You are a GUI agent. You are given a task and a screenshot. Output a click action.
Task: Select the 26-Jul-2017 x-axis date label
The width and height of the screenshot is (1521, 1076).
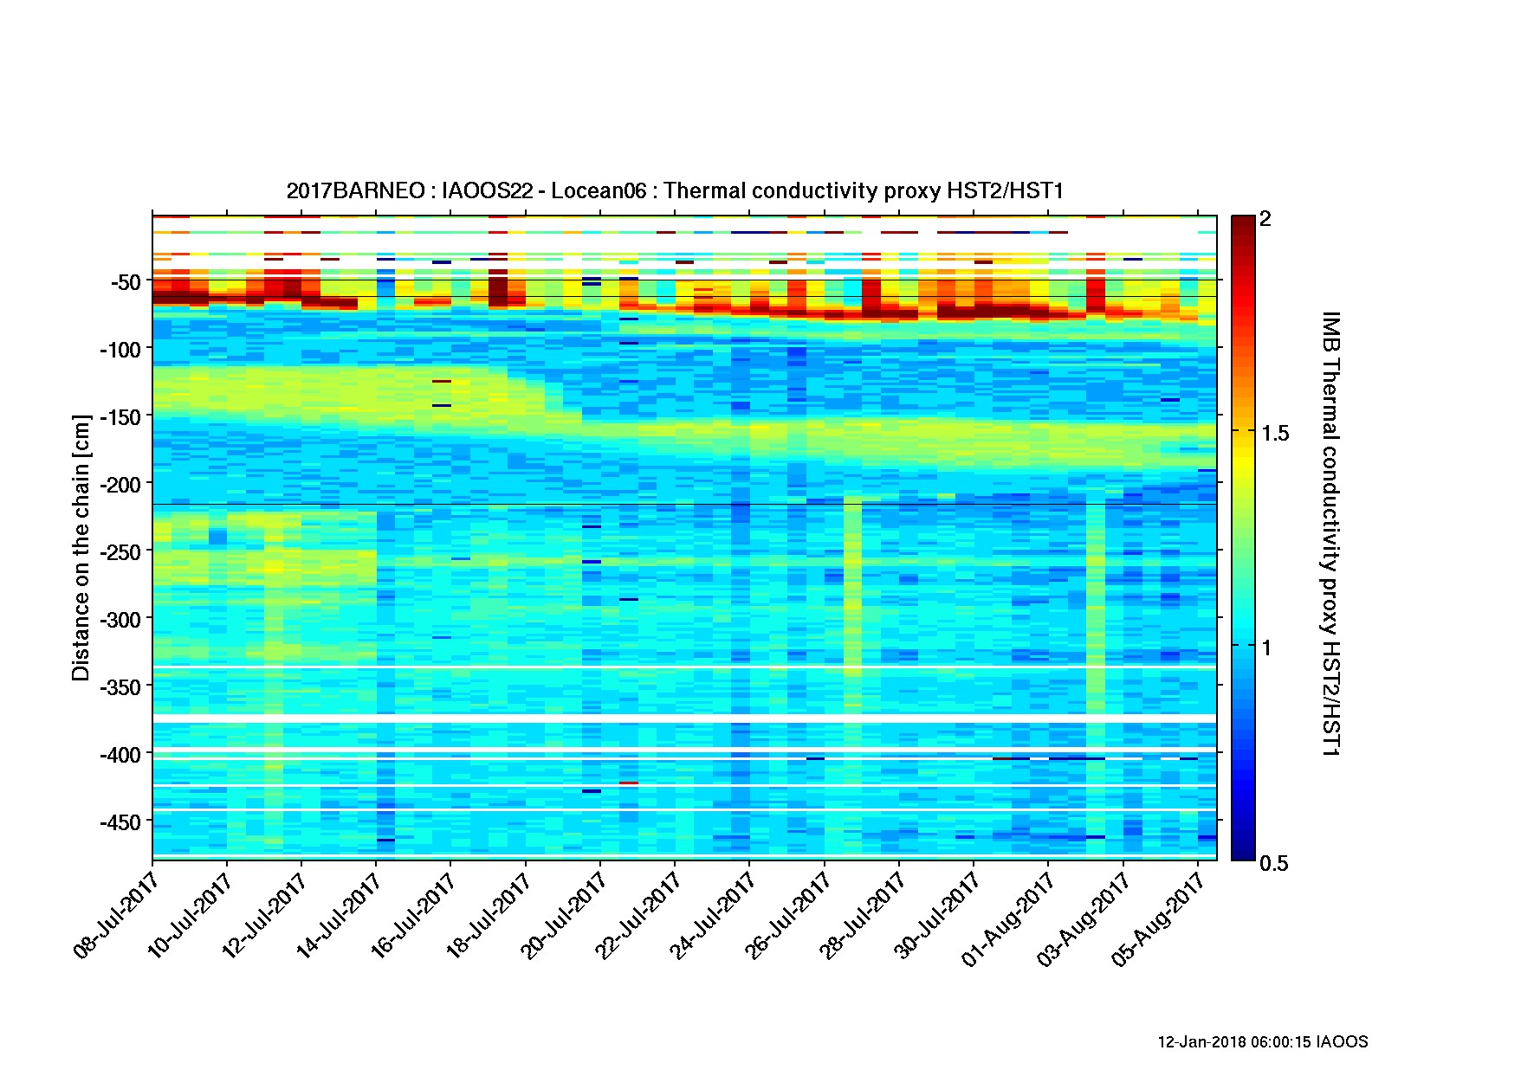(x=786, y=914)
